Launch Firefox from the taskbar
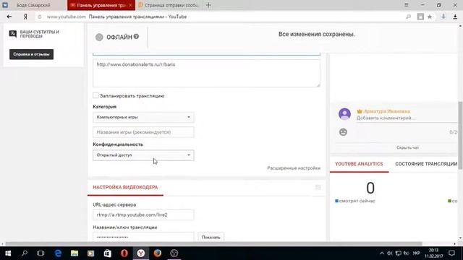Image resolution: width=463 pixels, height=260 pixels. [x=158, y=253]
